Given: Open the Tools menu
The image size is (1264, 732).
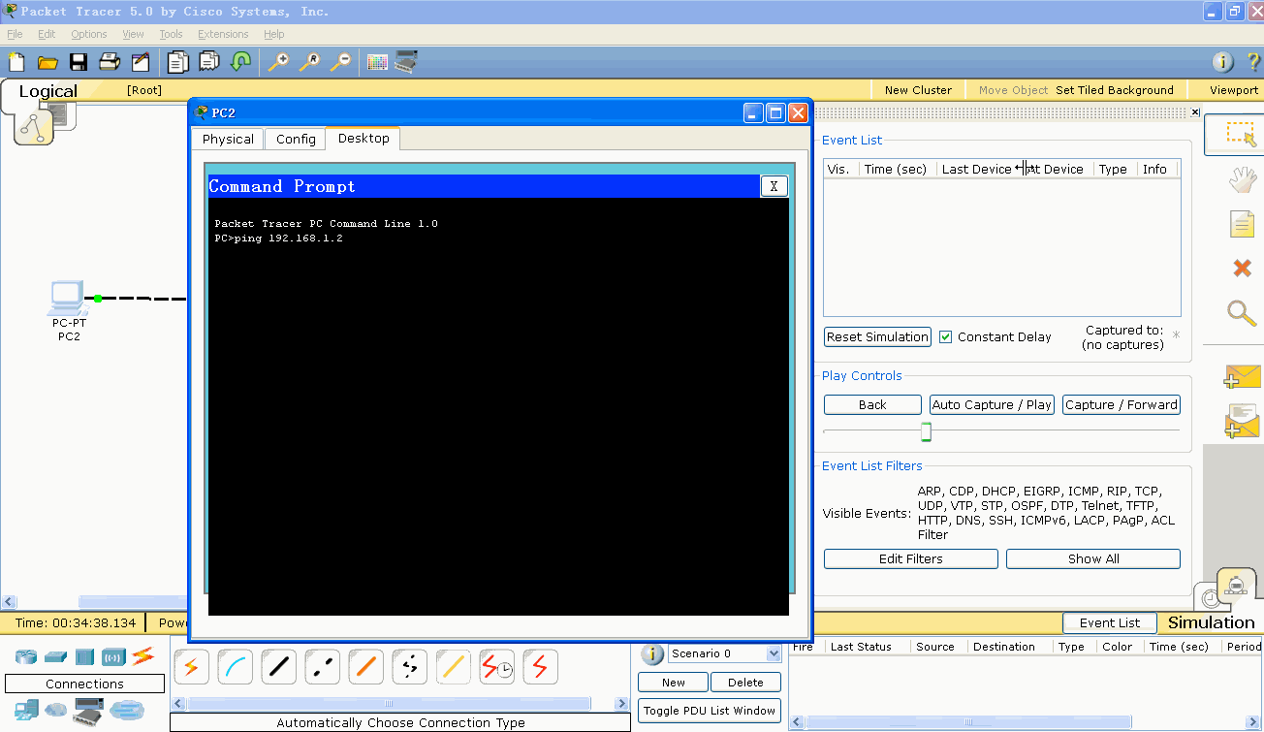Looking at the screenshot, I should 171,34.
